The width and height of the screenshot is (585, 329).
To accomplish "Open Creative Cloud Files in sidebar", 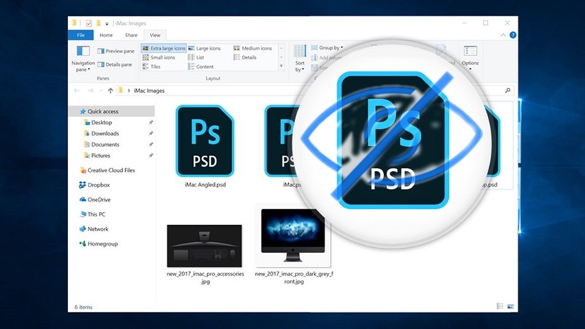I will [107, 170].
